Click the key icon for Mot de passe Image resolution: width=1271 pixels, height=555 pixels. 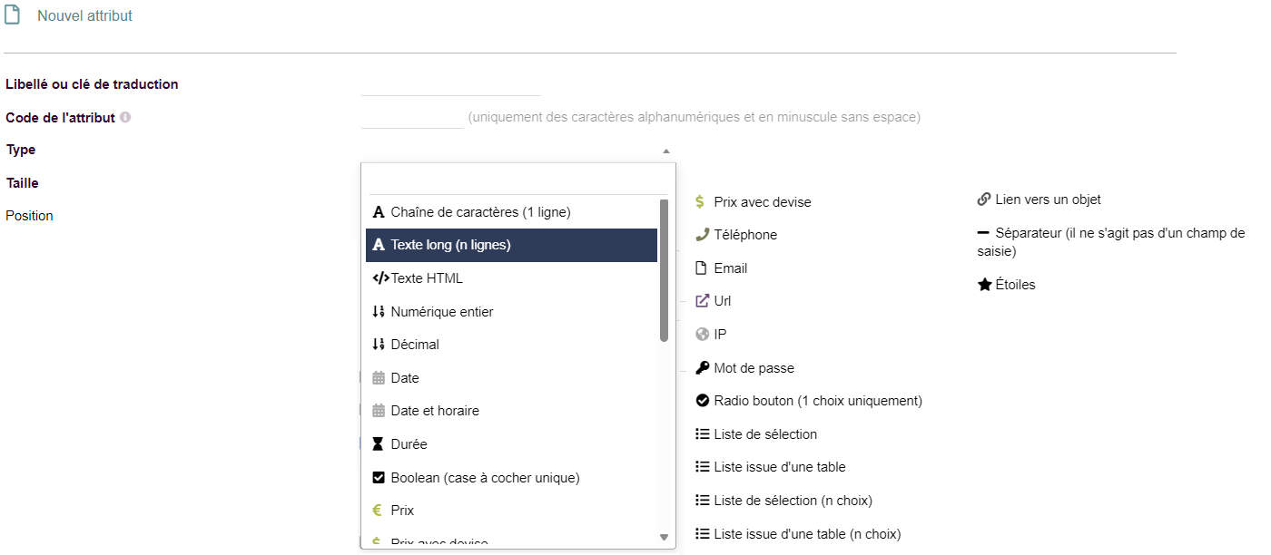[702, 368]
